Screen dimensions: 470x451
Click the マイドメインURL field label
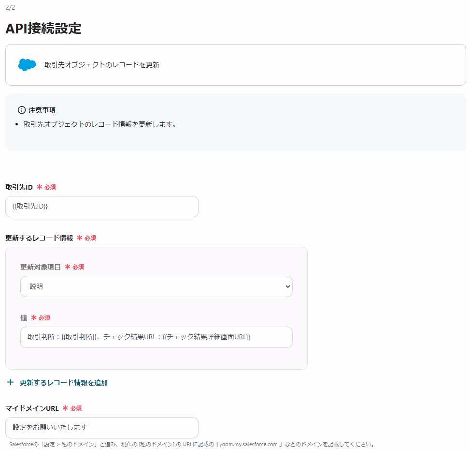click(32, 408)
